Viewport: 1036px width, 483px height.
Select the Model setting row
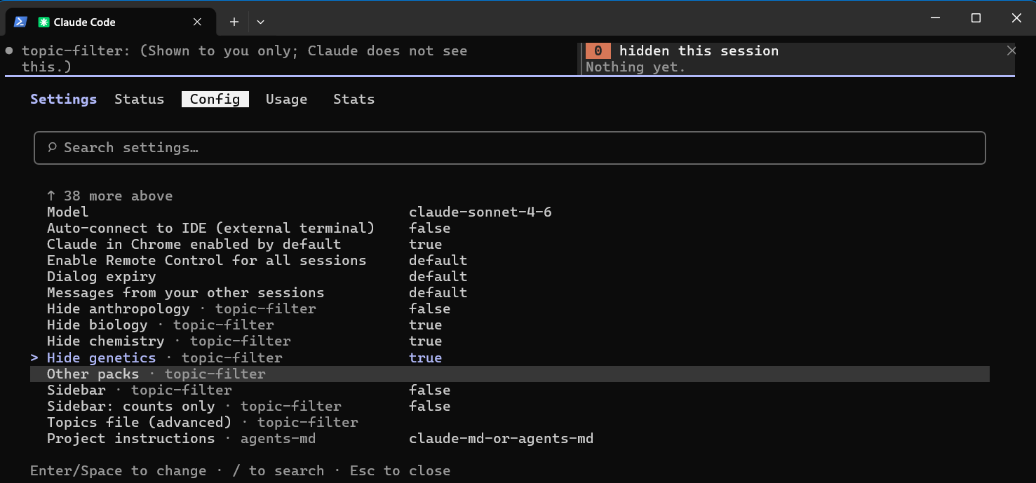pyautogui.click(x=510, y=212)
